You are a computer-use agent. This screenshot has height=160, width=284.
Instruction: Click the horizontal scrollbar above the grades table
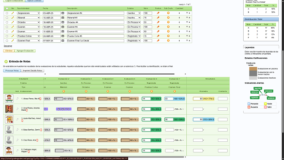(x=117, y=74)
